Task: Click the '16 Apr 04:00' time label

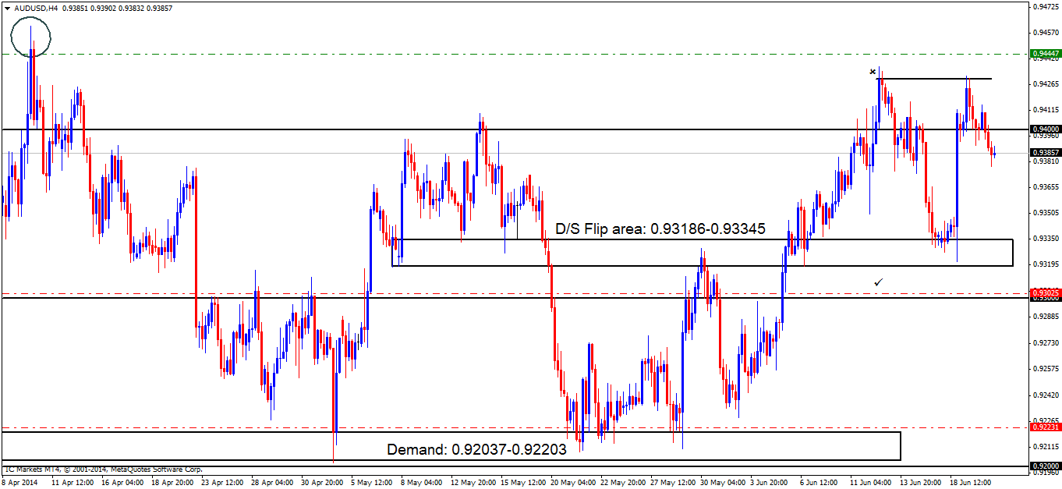Action: (x=124, y=482)
